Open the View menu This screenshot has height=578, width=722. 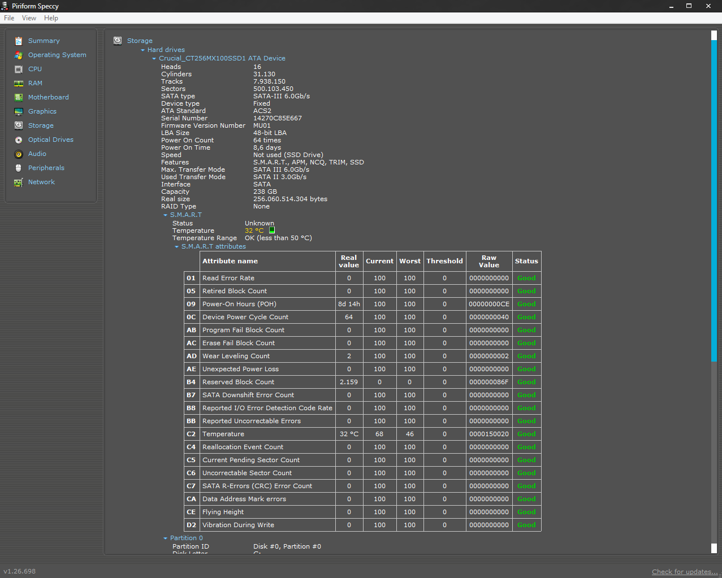[29, 18]
